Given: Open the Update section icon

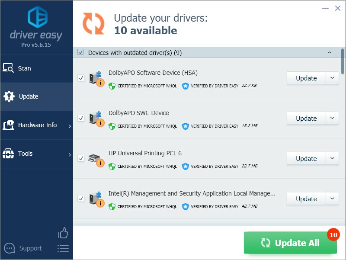Looking at the screenshot, I should coord(9,96).
